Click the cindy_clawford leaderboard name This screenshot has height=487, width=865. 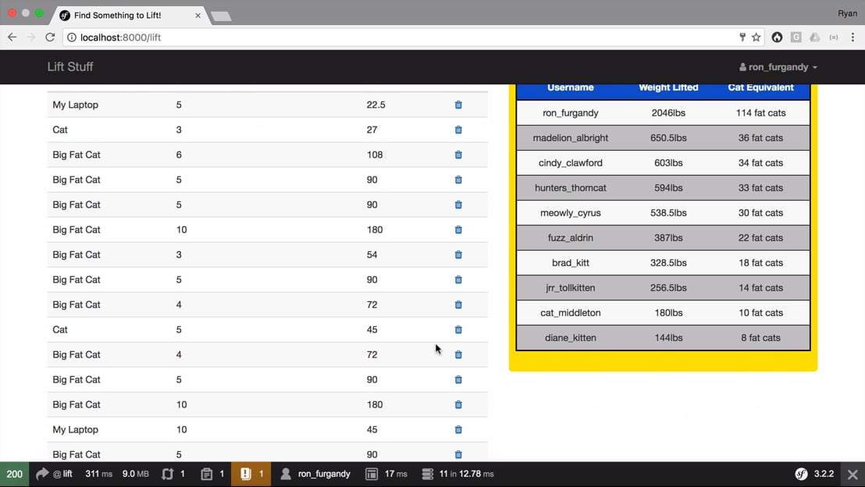(571, 162)
